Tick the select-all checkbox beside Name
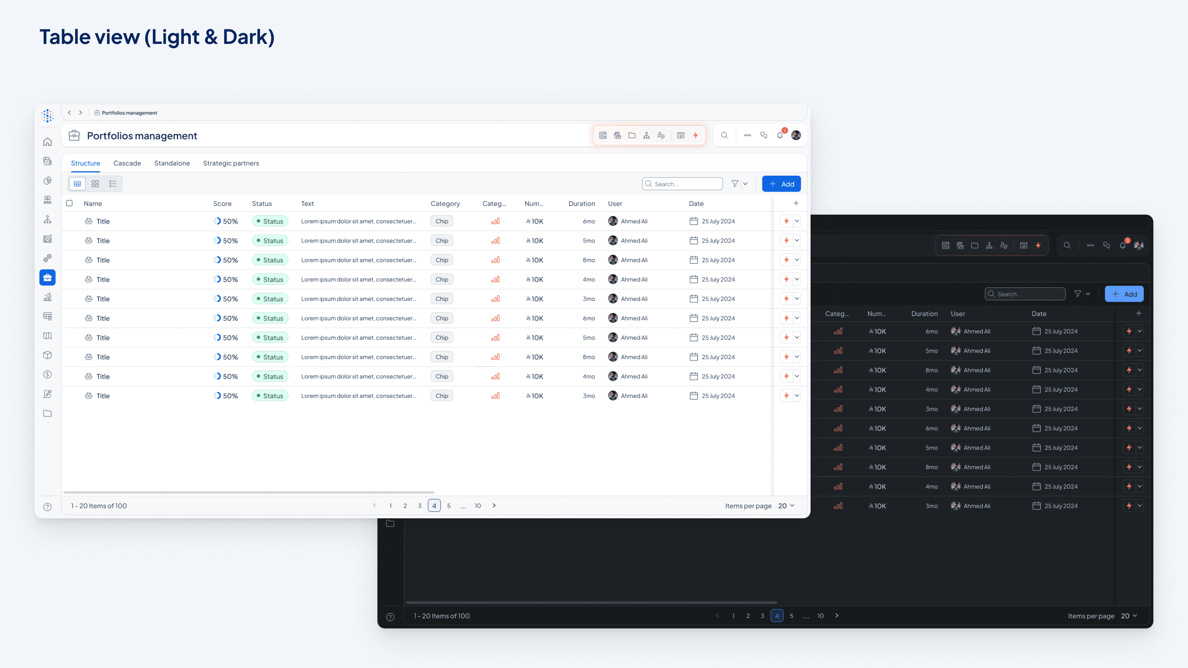The image size is (1188, 668). [70, 203]
